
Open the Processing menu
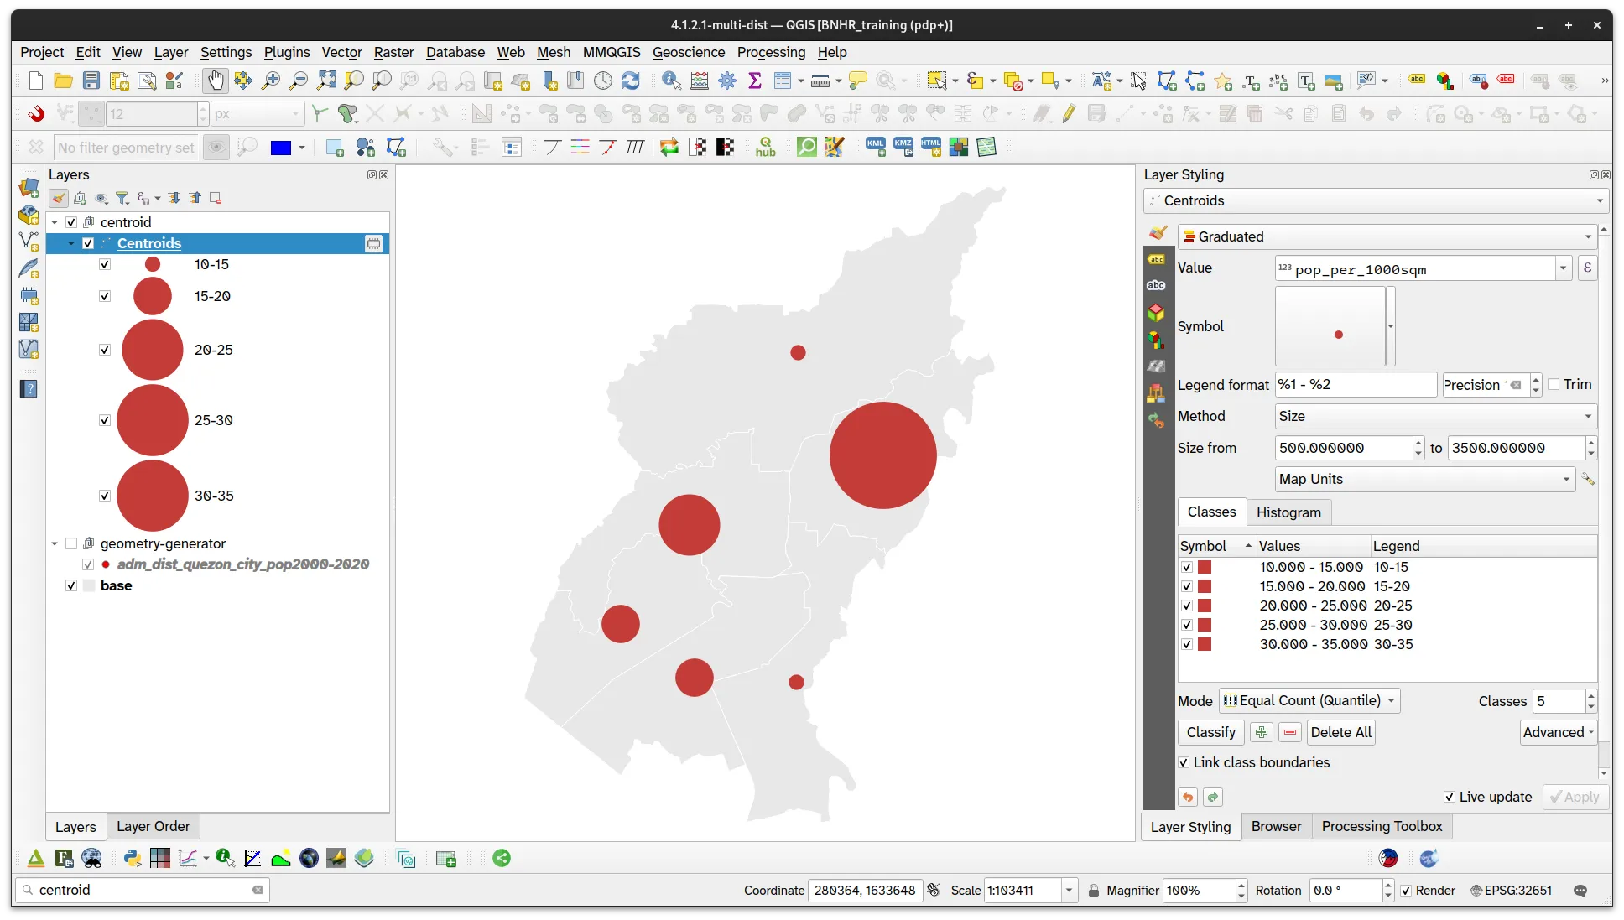771,52
